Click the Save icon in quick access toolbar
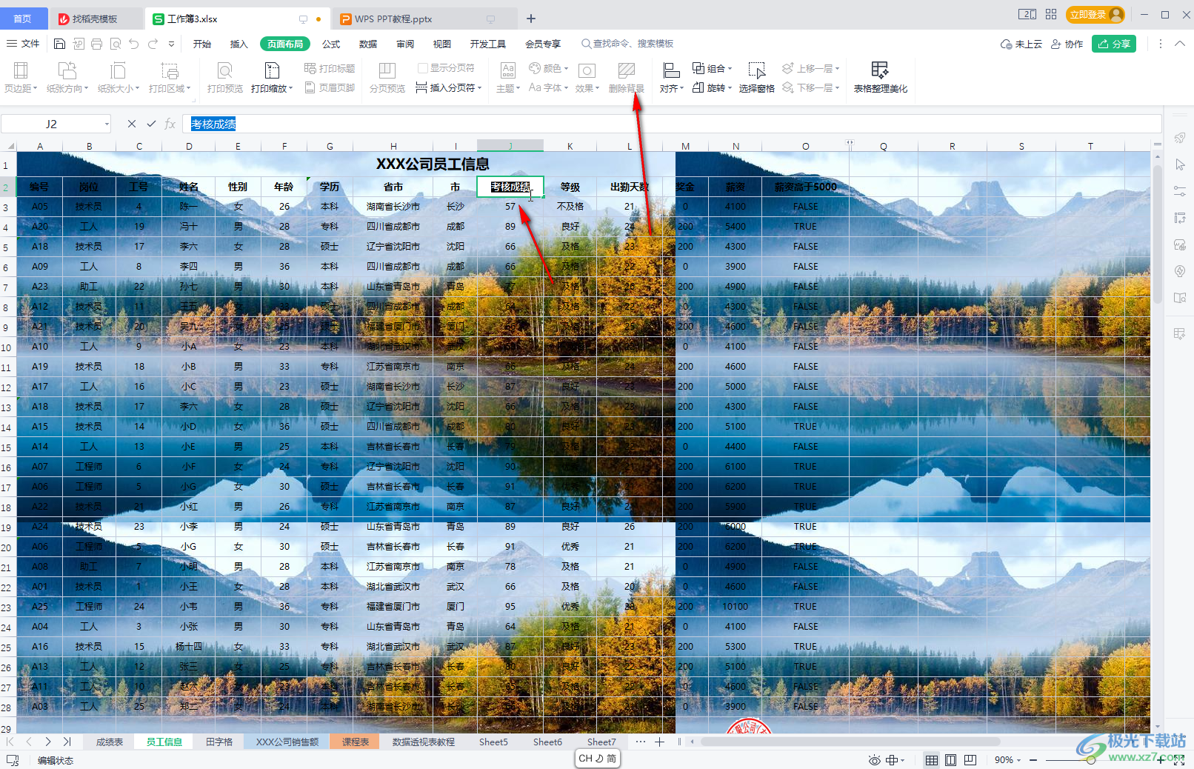The image size is (1194, 769). (60, 44)
